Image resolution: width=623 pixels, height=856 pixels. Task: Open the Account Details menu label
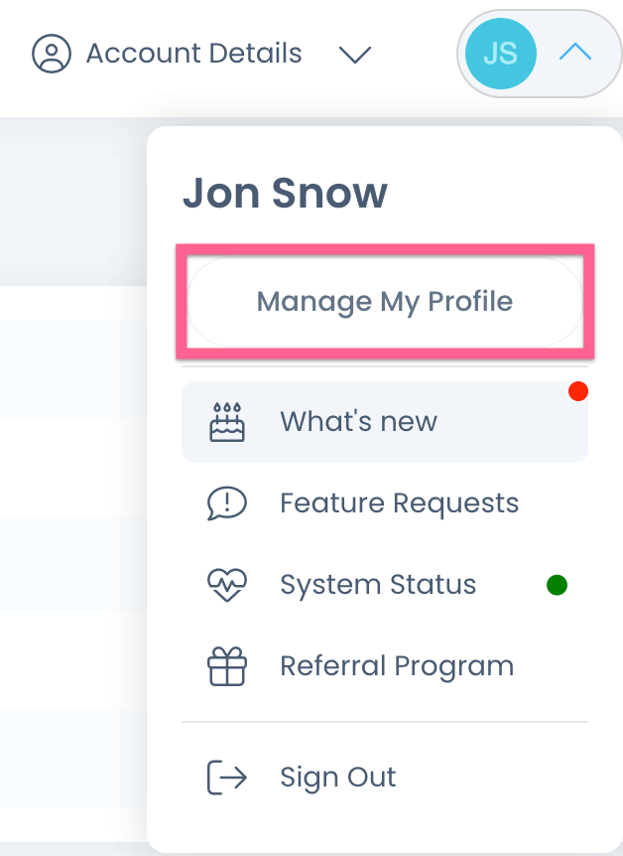[194, 53]
